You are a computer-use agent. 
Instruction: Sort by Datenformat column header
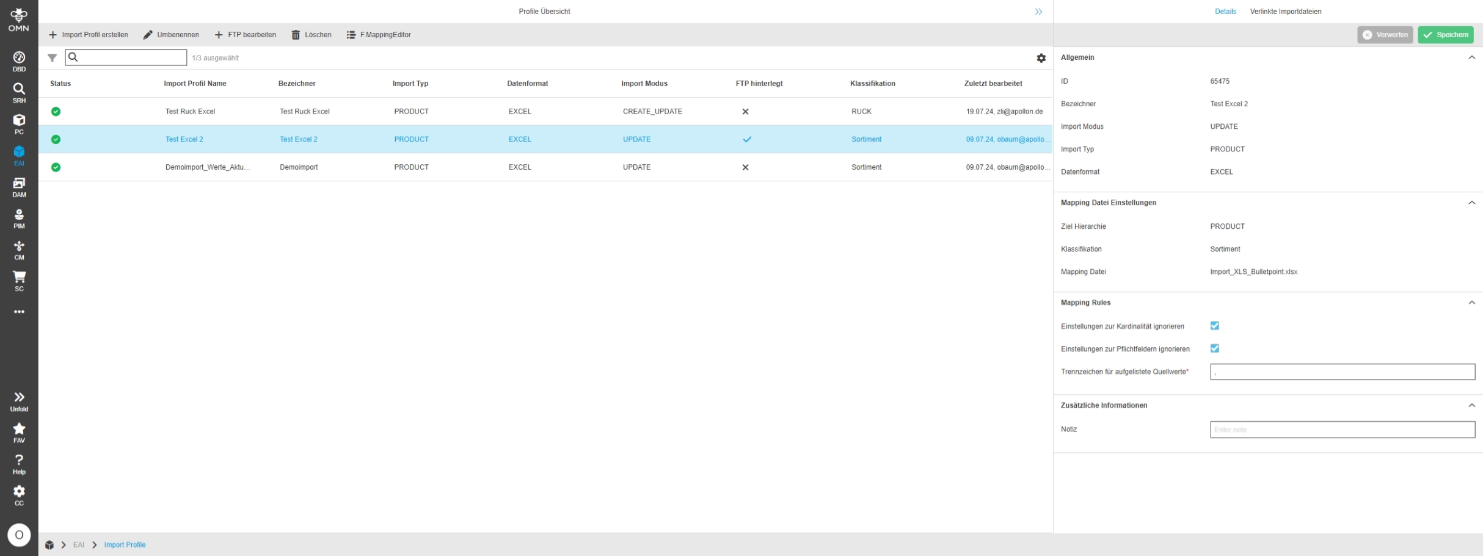pyautogui.click(x=528, y=84)
